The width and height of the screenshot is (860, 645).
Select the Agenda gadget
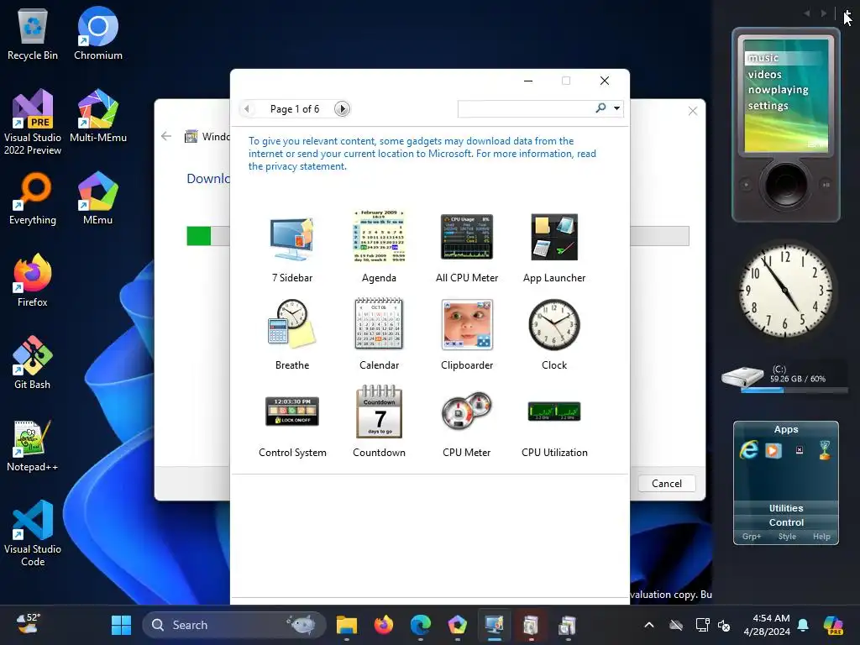click(x=379, y=247)
